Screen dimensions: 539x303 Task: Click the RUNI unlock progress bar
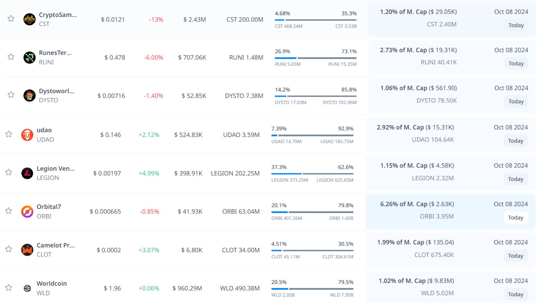point(316,58)
